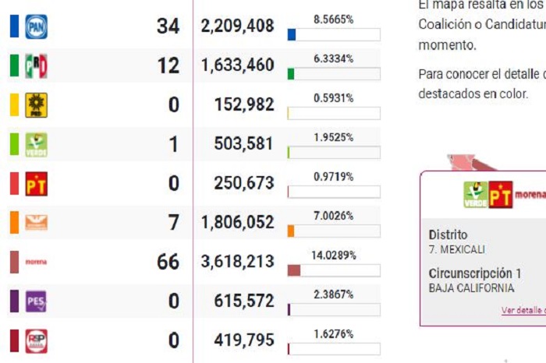546x363 pixels.
Task: Click the blue PAN color swatch
Action: click(14, 26)
